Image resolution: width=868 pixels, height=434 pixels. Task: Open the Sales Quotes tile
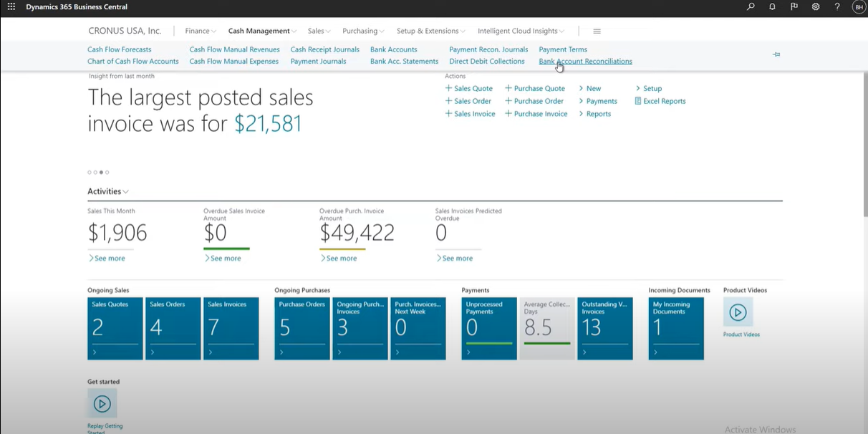coord(115,329)
